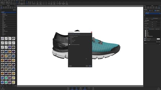
Task: Click the Render NURBS ribbon icon
Action: [22, 3]
